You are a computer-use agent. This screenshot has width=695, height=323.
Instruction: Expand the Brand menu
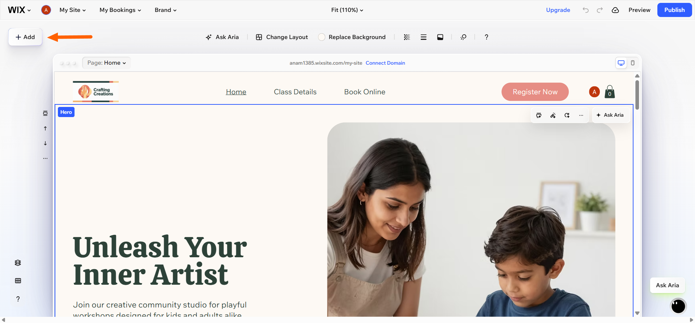coord(165,10)
